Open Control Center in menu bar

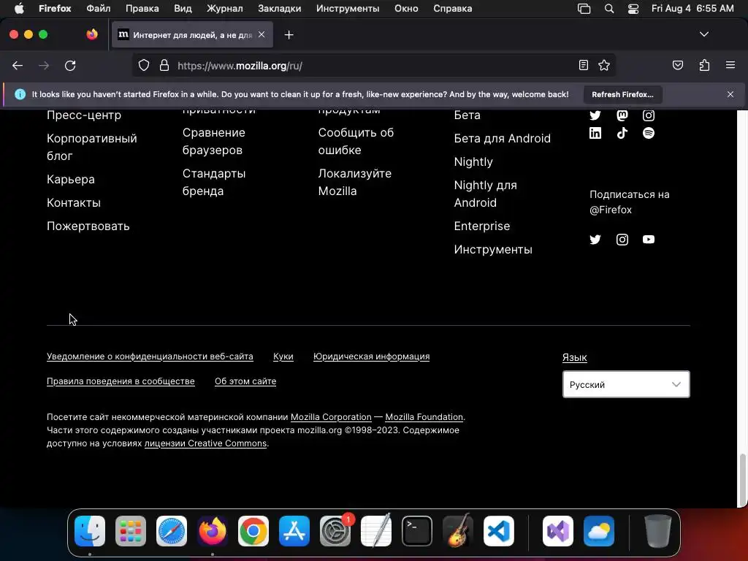point(633,9)
